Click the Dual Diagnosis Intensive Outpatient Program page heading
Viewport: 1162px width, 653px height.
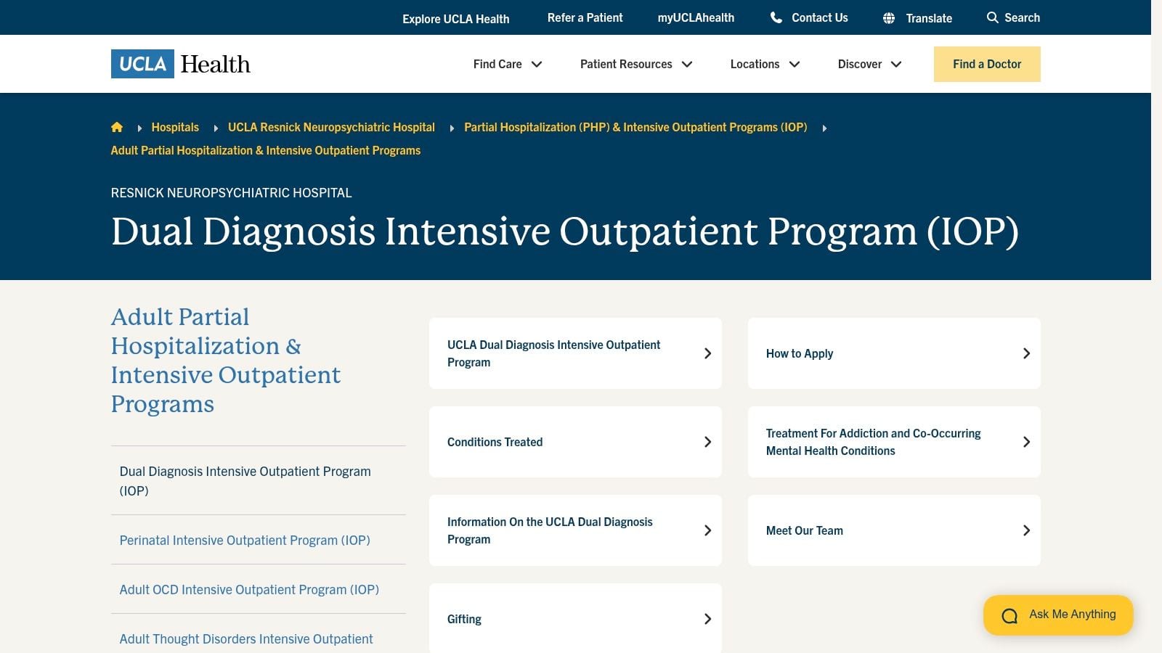565,232
